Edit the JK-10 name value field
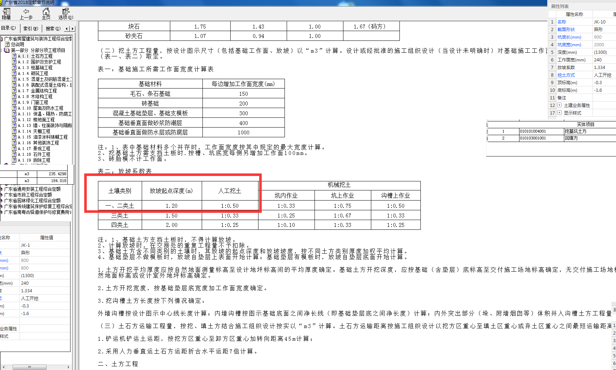The width and height of the screenshot is (616, 370). pyautogui.click(x=604, y=22)
